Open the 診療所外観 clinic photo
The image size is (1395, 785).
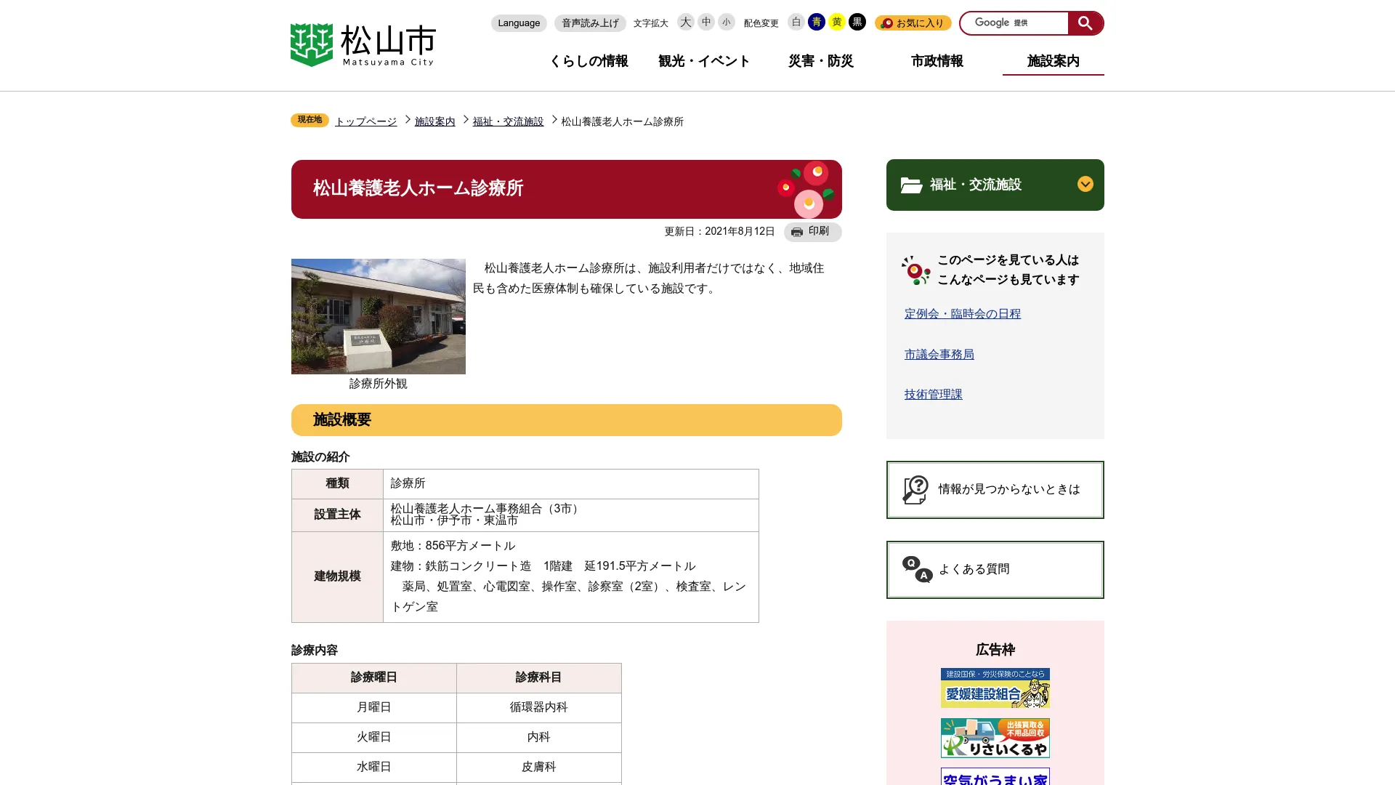[379, 316]
